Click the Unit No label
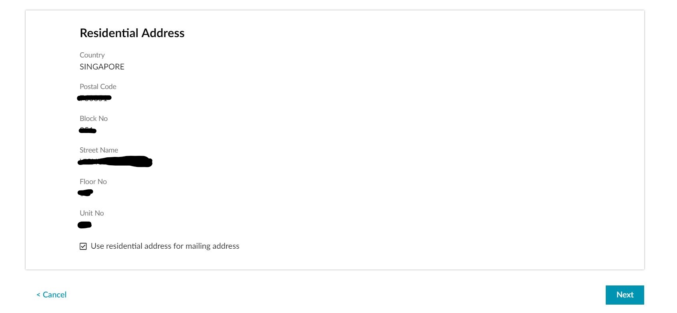 click(x=92, y=213)
